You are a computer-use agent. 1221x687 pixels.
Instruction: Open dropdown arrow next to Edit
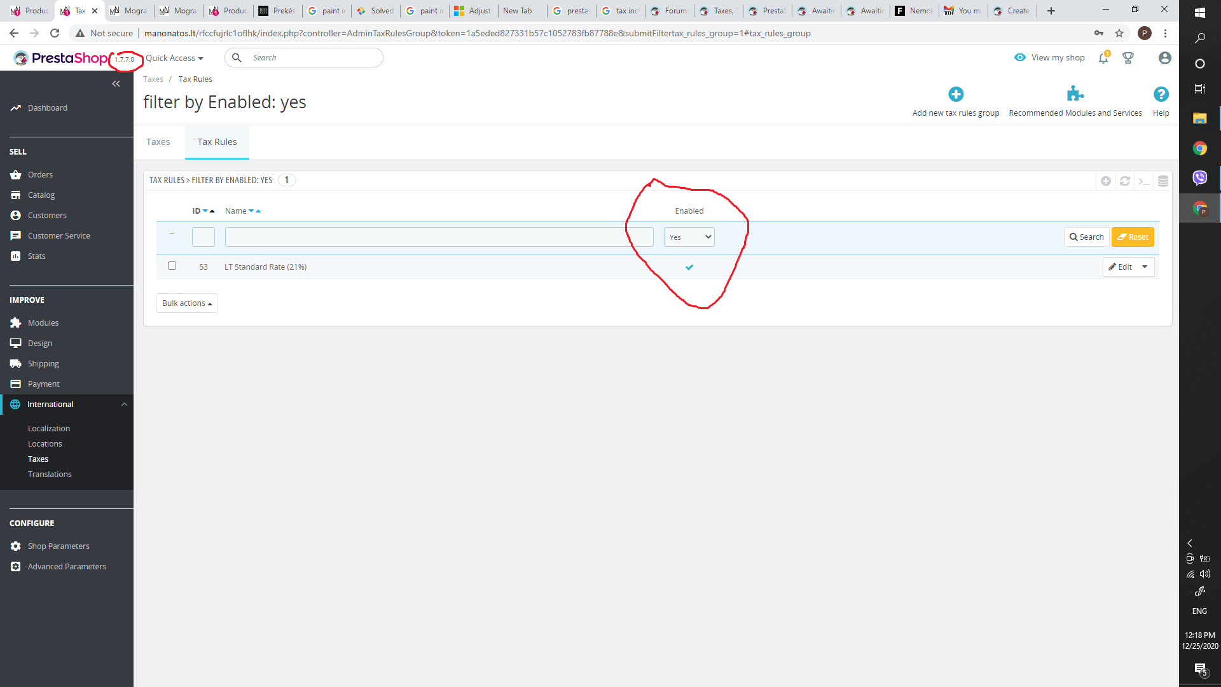point(1145,267)
